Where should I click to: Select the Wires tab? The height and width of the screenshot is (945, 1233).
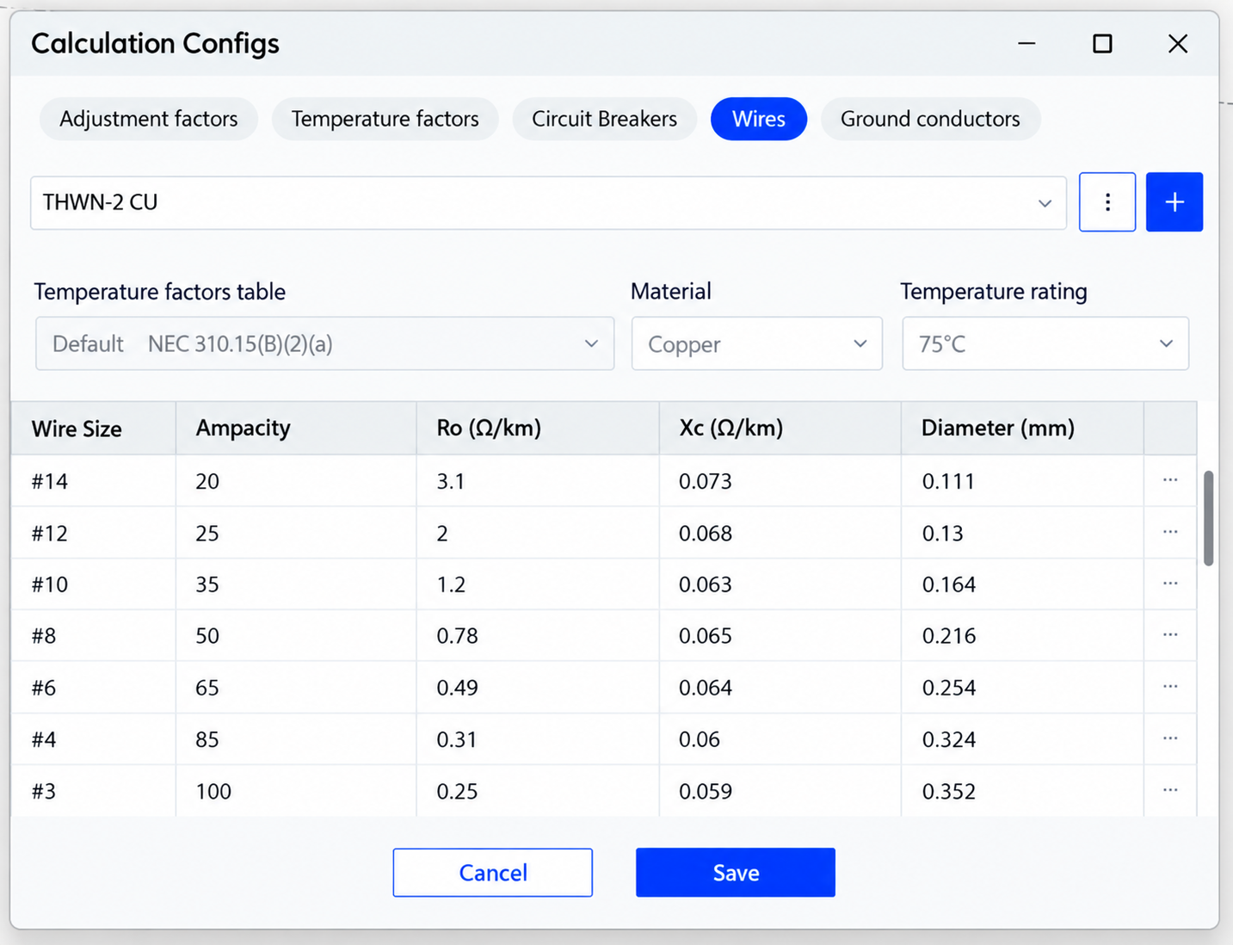[758, 119]
